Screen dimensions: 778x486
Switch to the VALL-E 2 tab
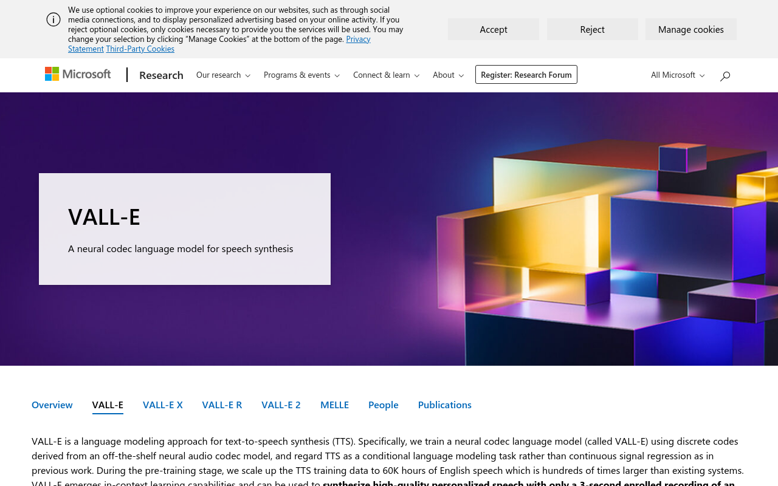[x=281, y=405]
